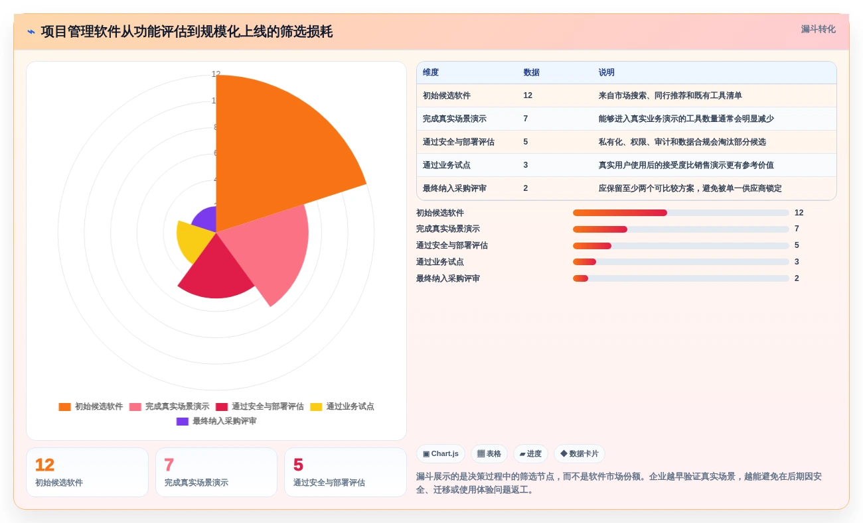Click the description 来自市场搜索、同行推荐和既有工具清单
This screenshot has height=523, width=863.
coord(670,95)
